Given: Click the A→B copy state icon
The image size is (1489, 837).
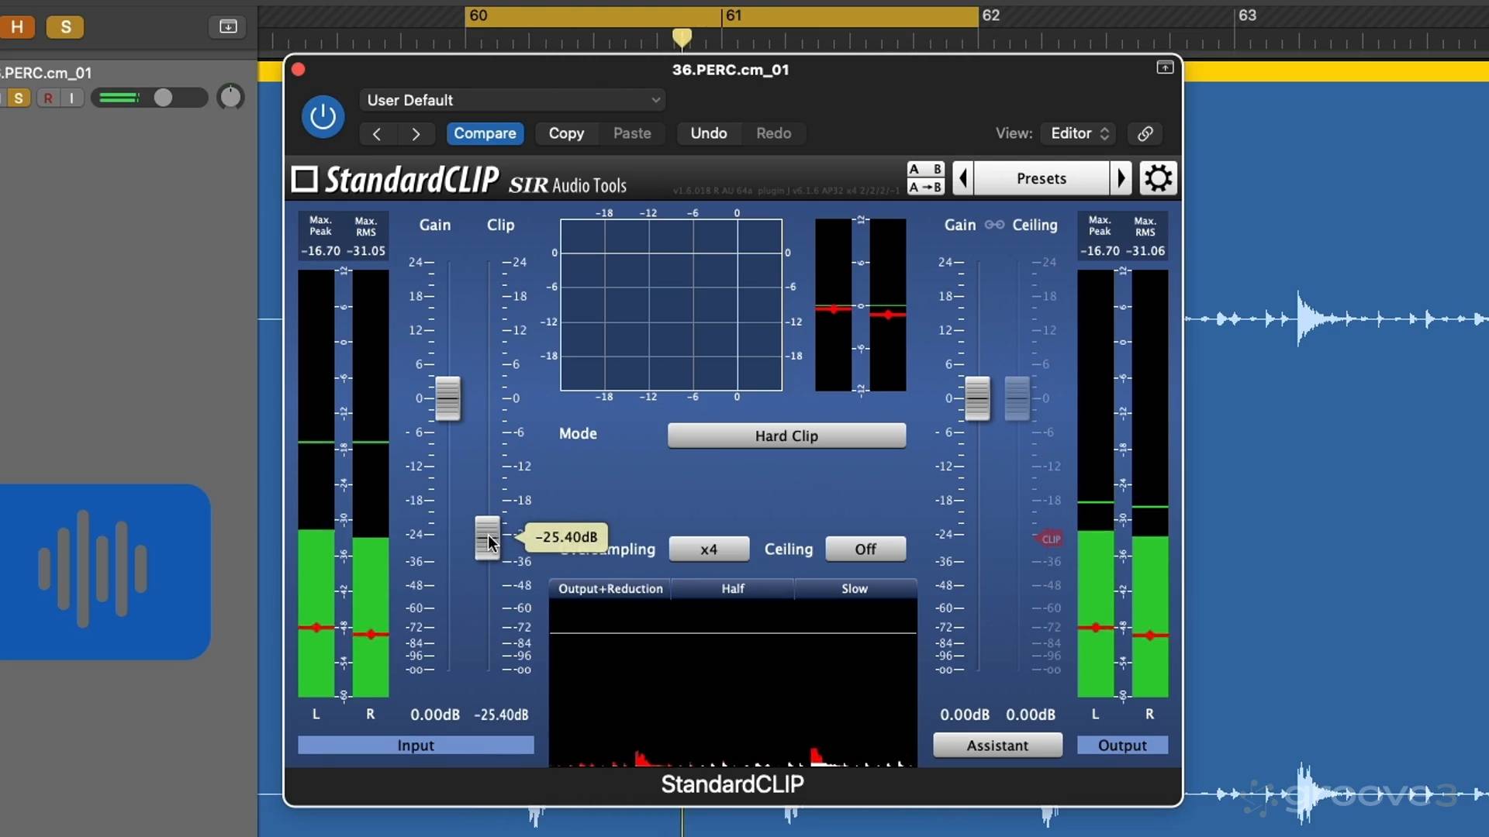Looking at the screenshot, I should point(926,187).
